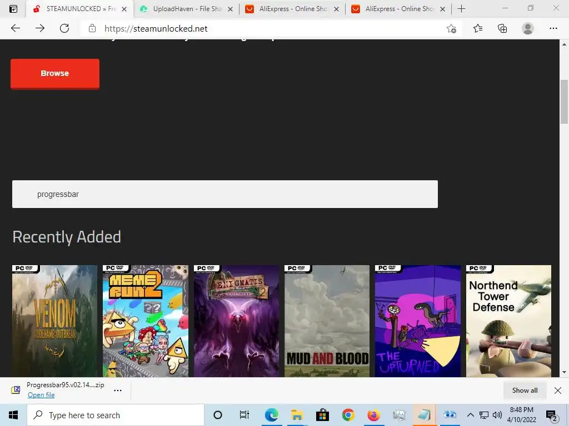Open network status tray icon
Image resolution: width=569 pixels, height=426 pixels.
[484, 415]
